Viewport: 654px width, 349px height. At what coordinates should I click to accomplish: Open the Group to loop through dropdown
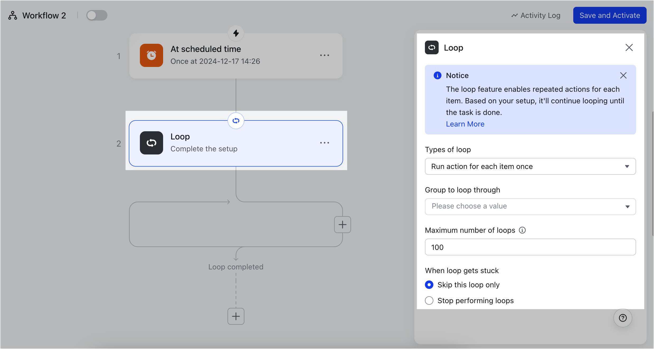530,206
